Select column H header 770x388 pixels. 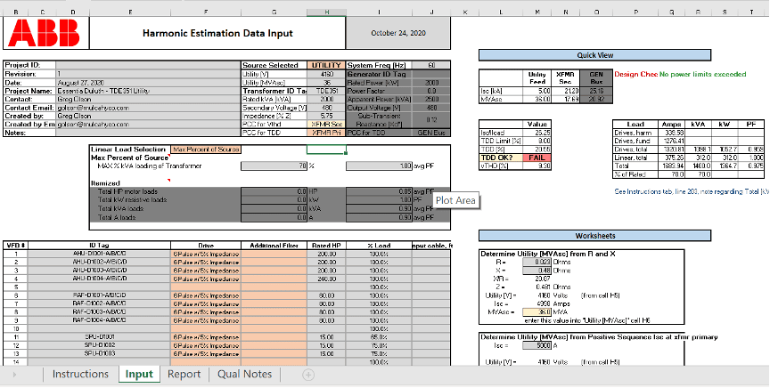(x=327, y=11)
